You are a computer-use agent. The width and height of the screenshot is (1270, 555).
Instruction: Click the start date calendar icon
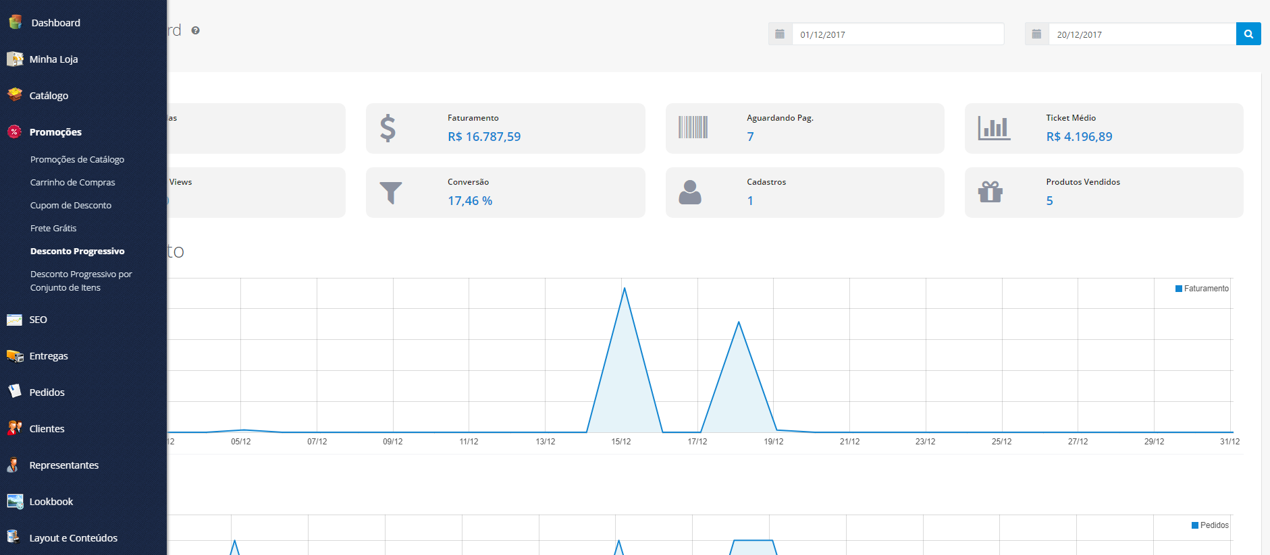780,34
